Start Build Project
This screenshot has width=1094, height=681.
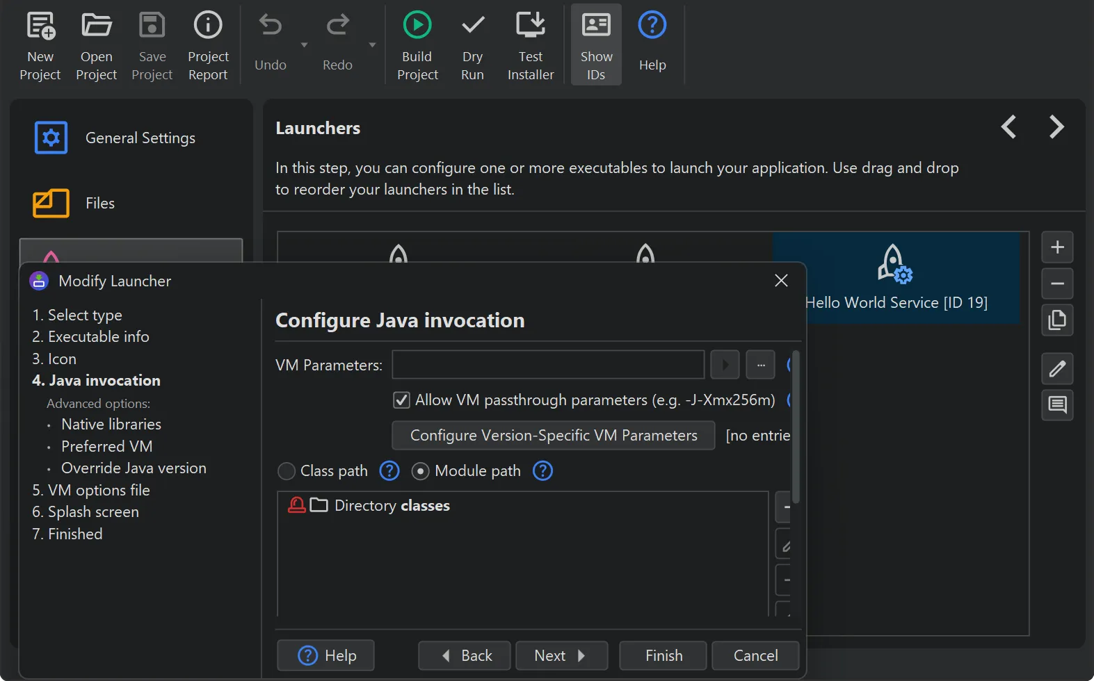[417, 45]
